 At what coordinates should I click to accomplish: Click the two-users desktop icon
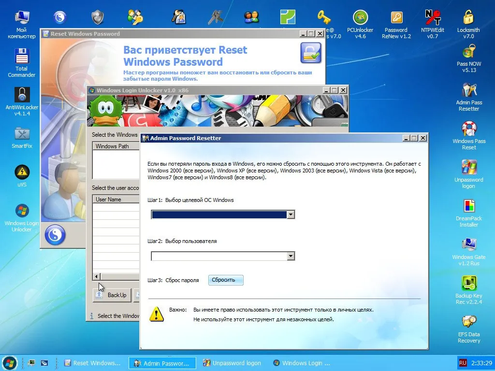(251, 17)
